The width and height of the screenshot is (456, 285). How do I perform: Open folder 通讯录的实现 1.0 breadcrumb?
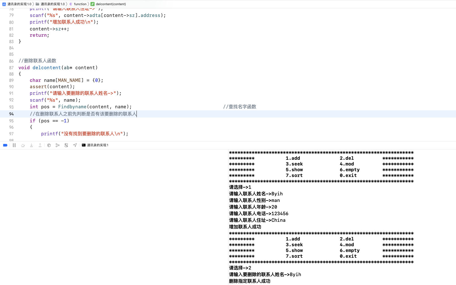pos(53,4)
